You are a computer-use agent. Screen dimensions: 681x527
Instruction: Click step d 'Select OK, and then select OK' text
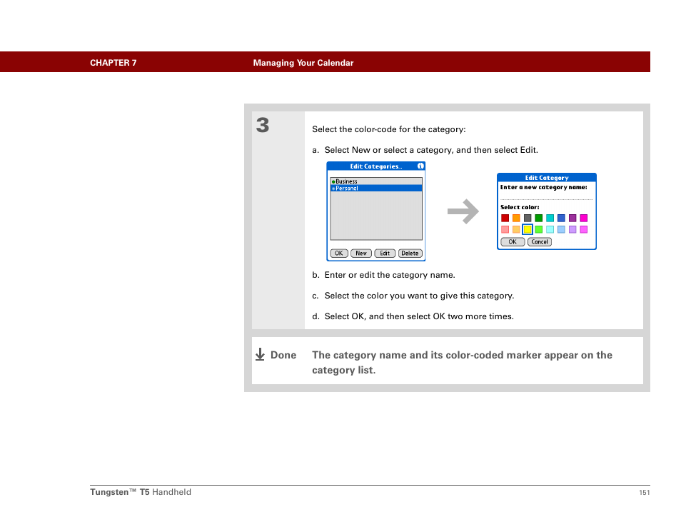413,316
